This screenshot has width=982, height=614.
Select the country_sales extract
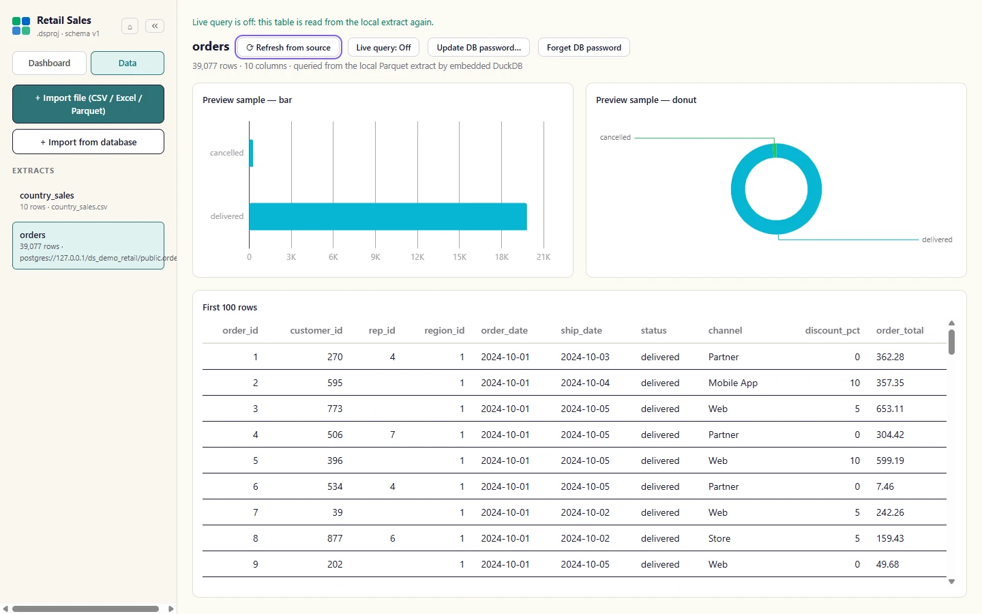pyautogui.click(x=88, y=201)
